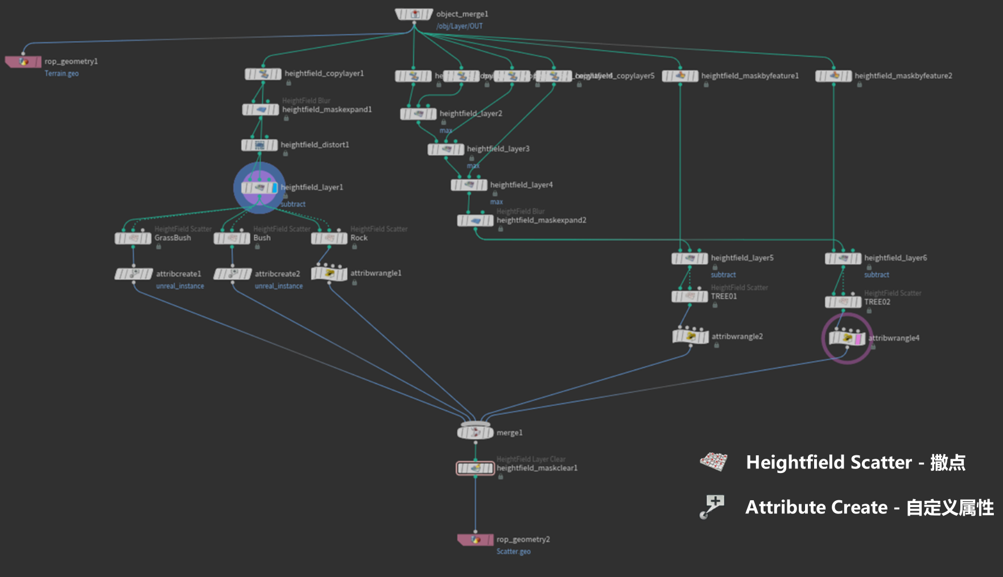Viewport: 1003px width, 577px height.
Task: Select the GrassBush scatter node
Action: tap(133, 238)
